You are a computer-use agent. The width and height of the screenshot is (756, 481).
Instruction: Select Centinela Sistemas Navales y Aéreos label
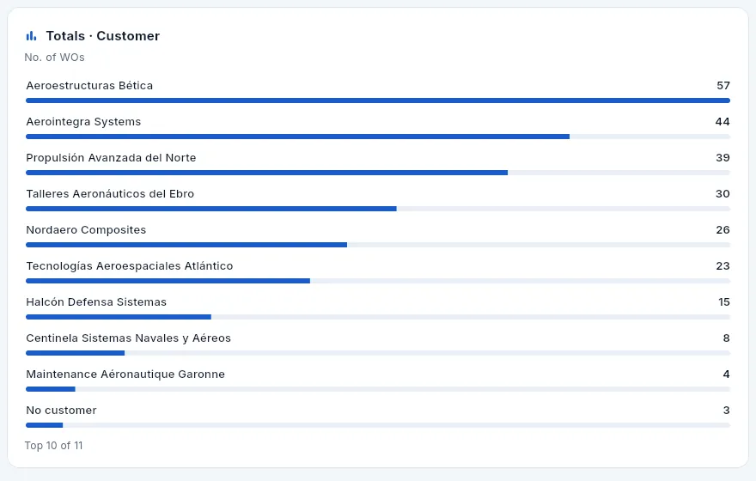tap(128, 338)
